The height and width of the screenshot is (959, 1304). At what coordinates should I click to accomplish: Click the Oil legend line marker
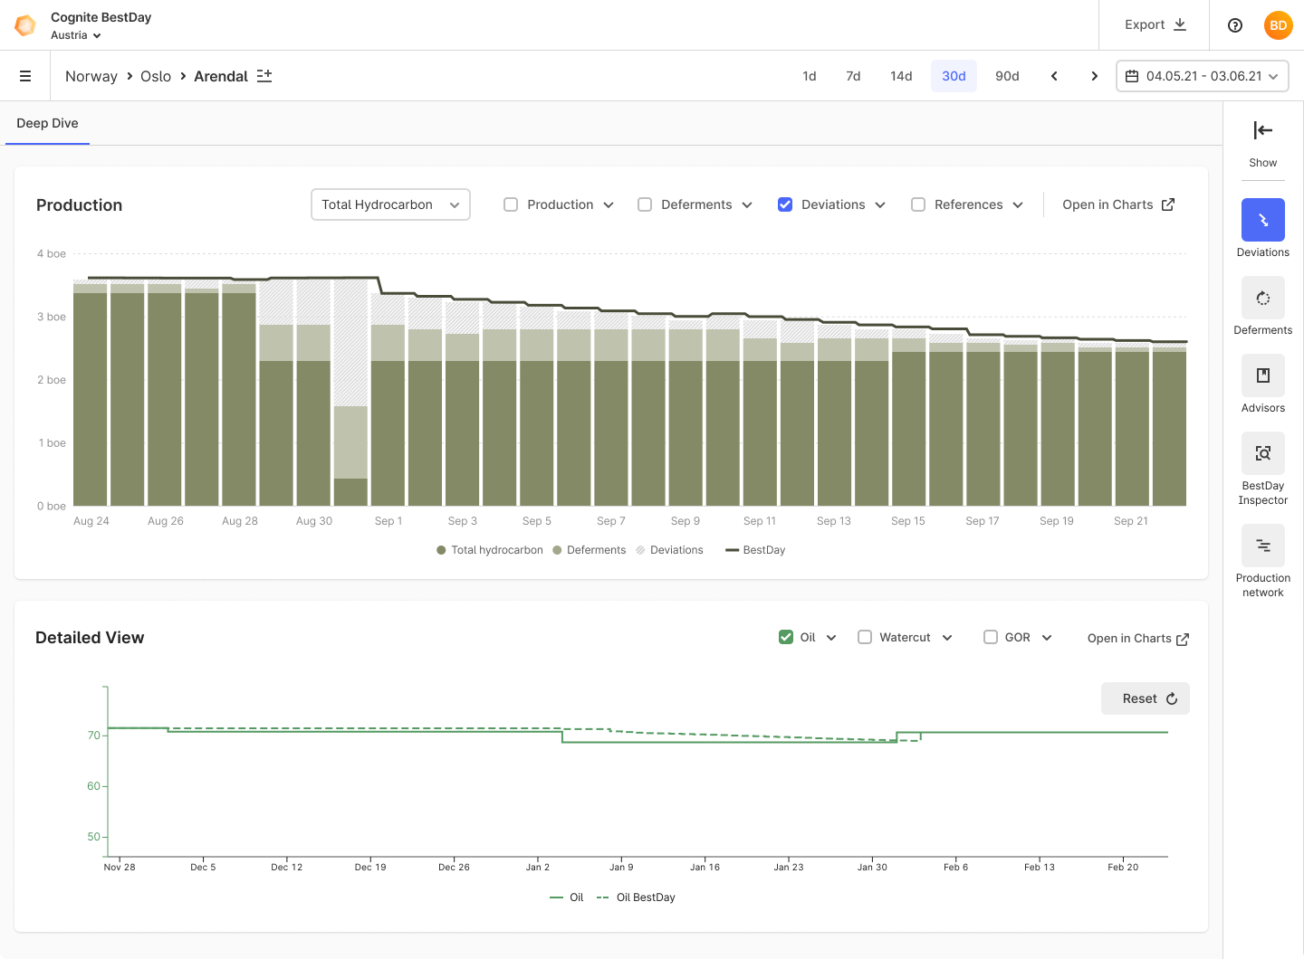(x=557, y=897)
